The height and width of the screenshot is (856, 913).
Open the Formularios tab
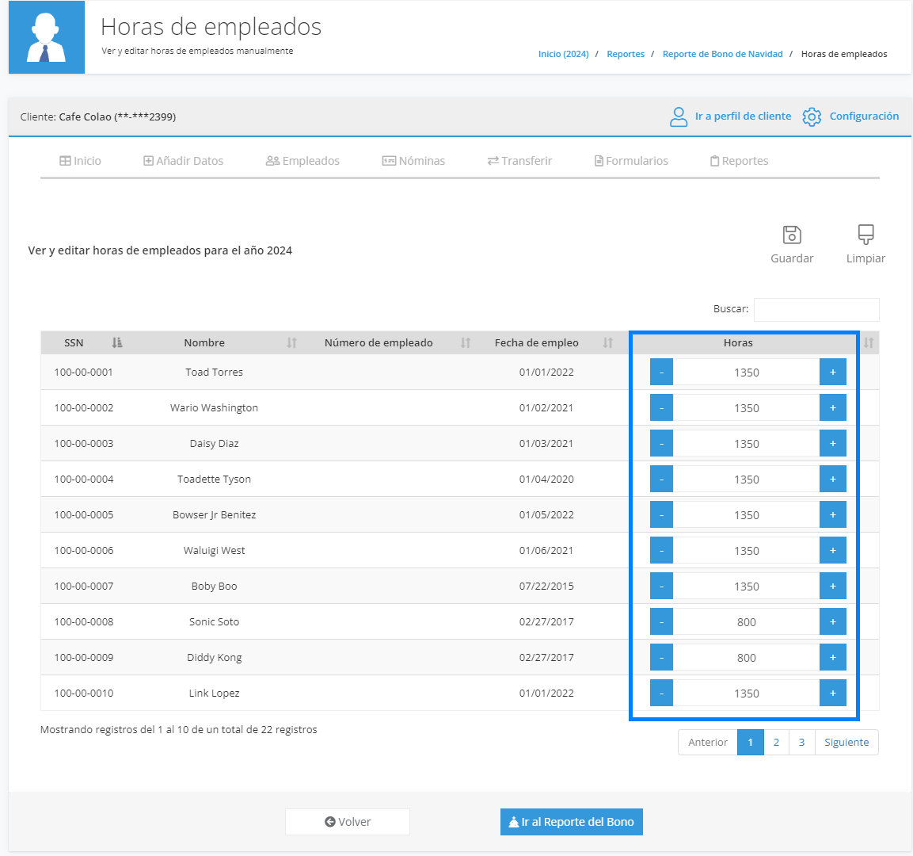(631, 161)
